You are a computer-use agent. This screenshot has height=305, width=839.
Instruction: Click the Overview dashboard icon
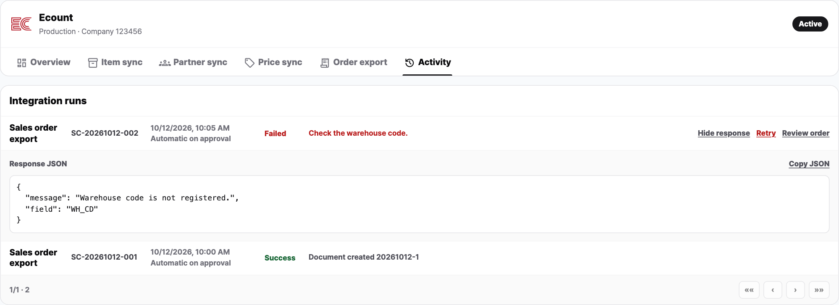(22, 63)
